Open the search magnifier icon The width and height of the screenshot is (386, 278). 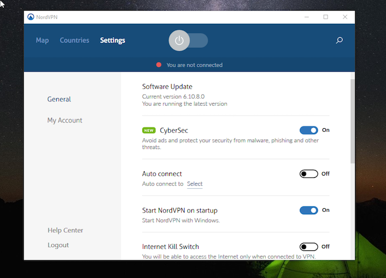(339, 40)
